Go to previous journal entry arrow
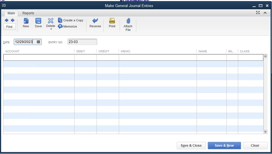Viewport: 272px width, 154px height. [6, 20]
